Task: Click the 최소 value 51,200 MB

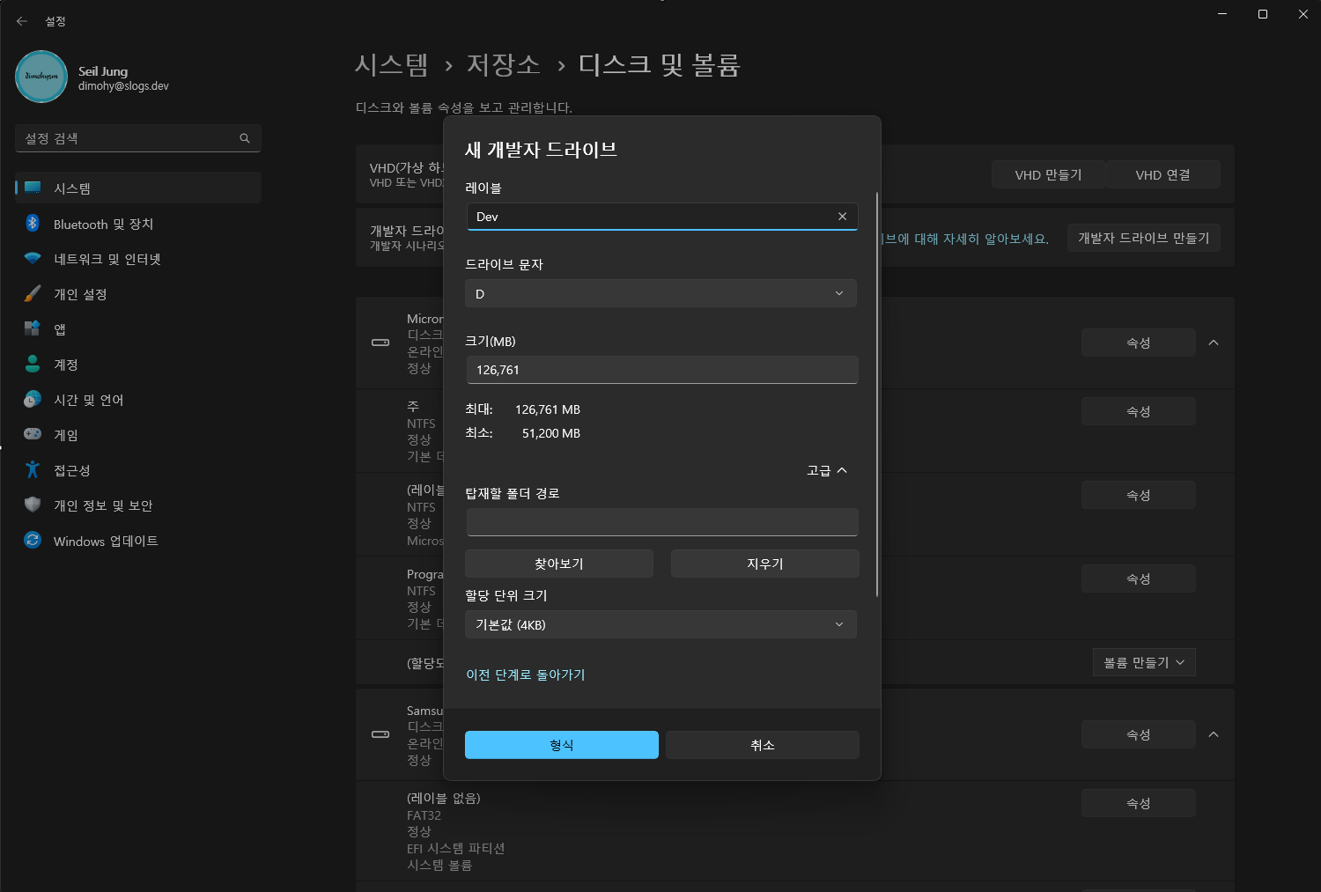Action: (x=551, y=433)
